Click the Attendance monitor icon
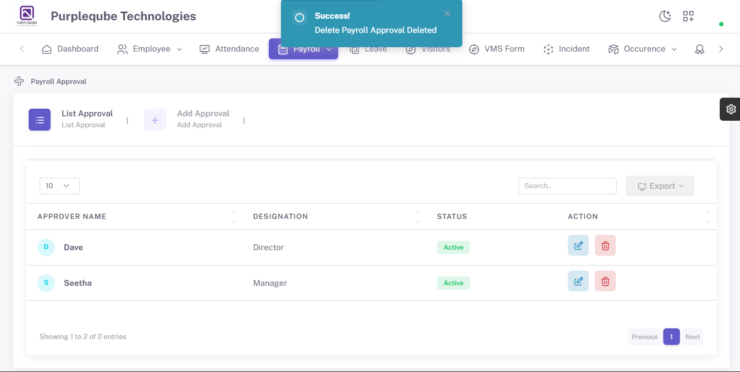Image resolution: width=740 pixels, height=372 pixels. 205,49
